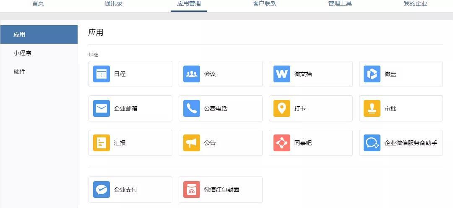
Task: Click the 微信红包封面 red envelope icon
Action: (x=192, y=190)
